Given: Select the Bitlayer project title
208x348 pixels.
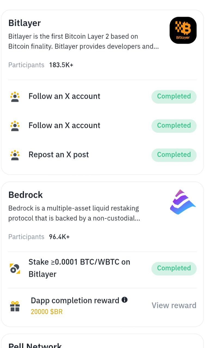Looking at the screenshot, I should (x=25, y=23).
